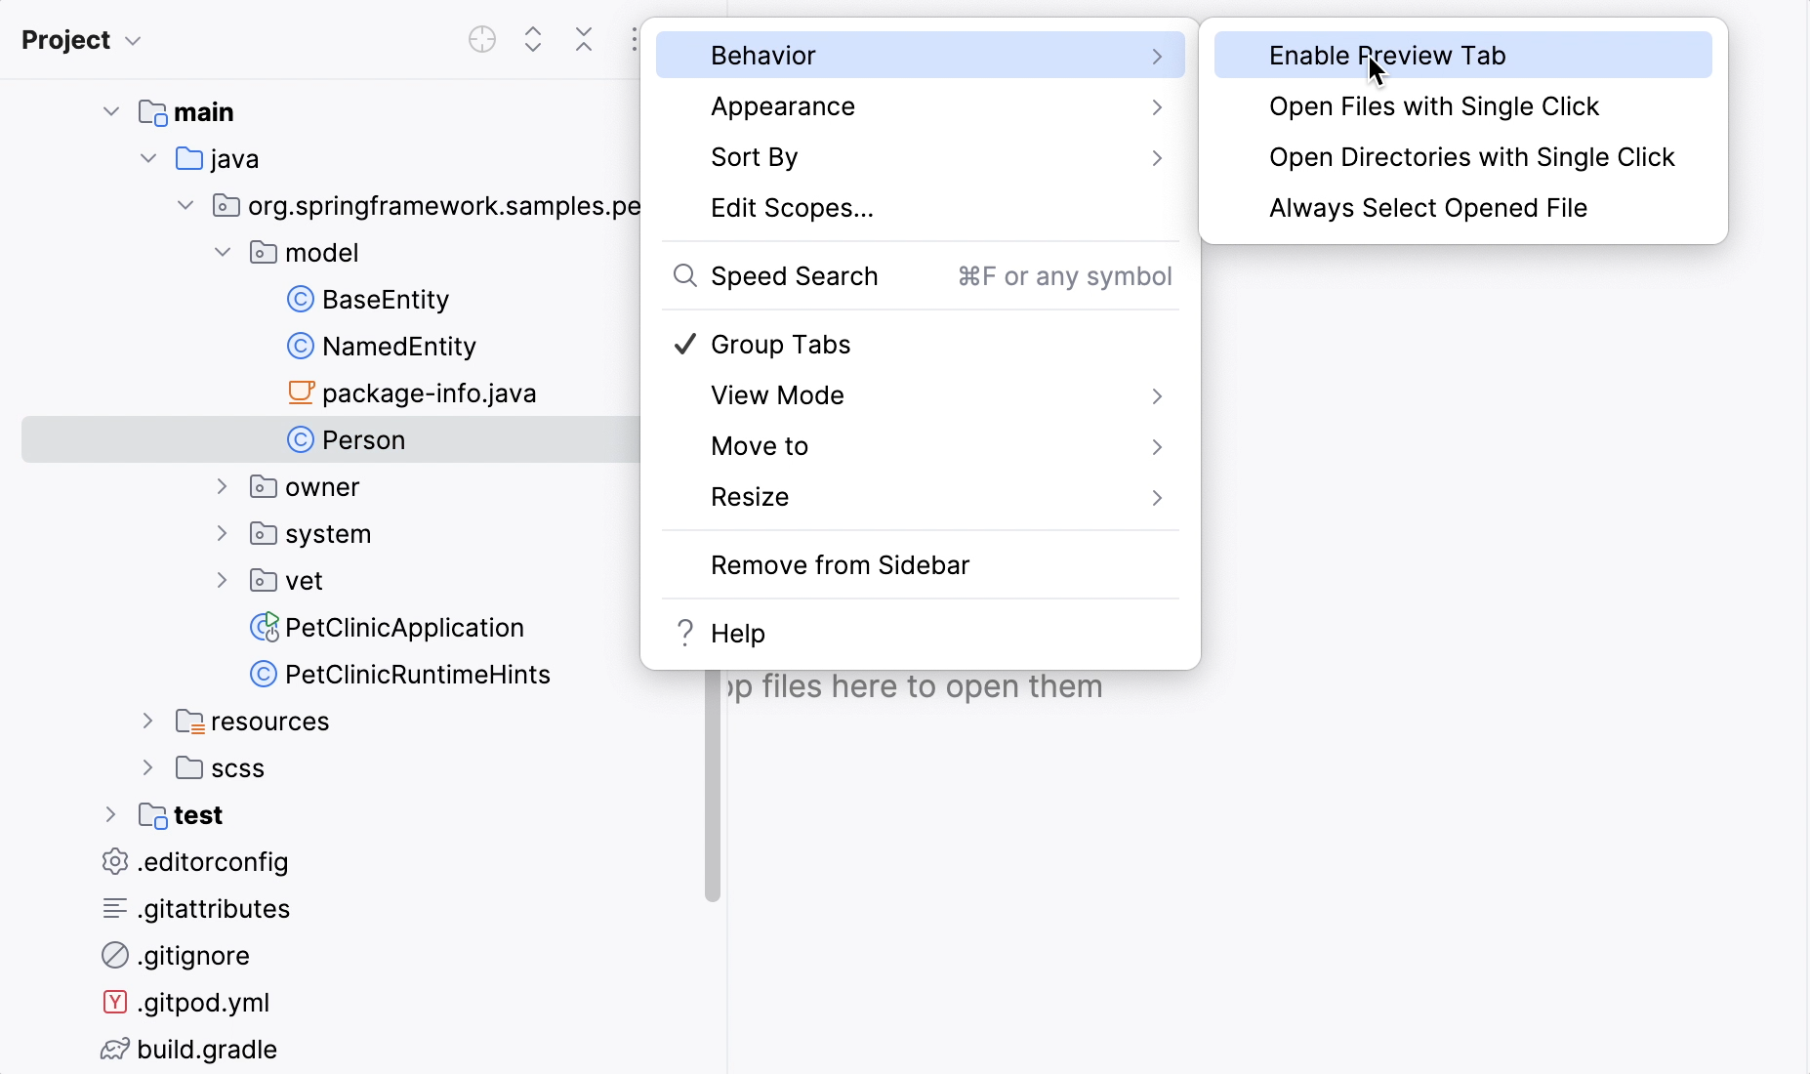This screenshot has height=1074, width=1810.
Task: Enable Always Select Opened File
Action: point(1427,207)
